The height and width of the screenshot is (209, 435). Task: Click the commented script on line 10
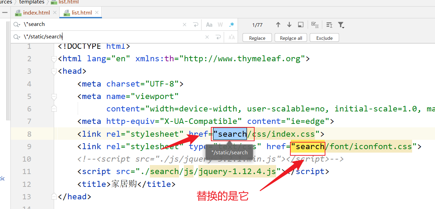point(210,159)
